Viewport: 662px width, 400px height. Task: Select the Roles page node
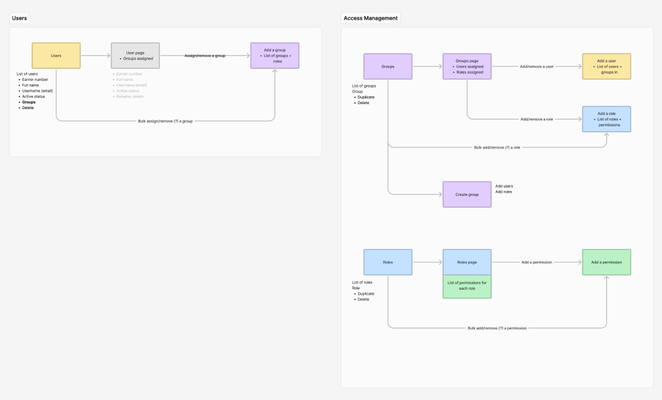click(x=467, y=262)
